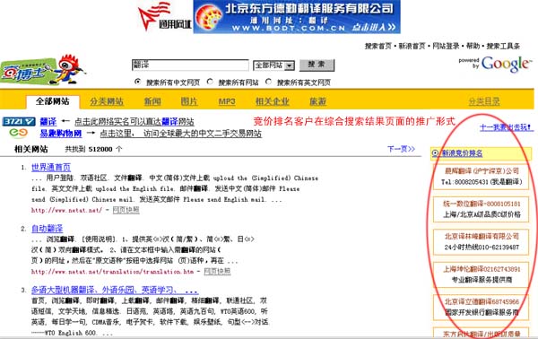Open the 世界通首页 search result

click(51, 167)
